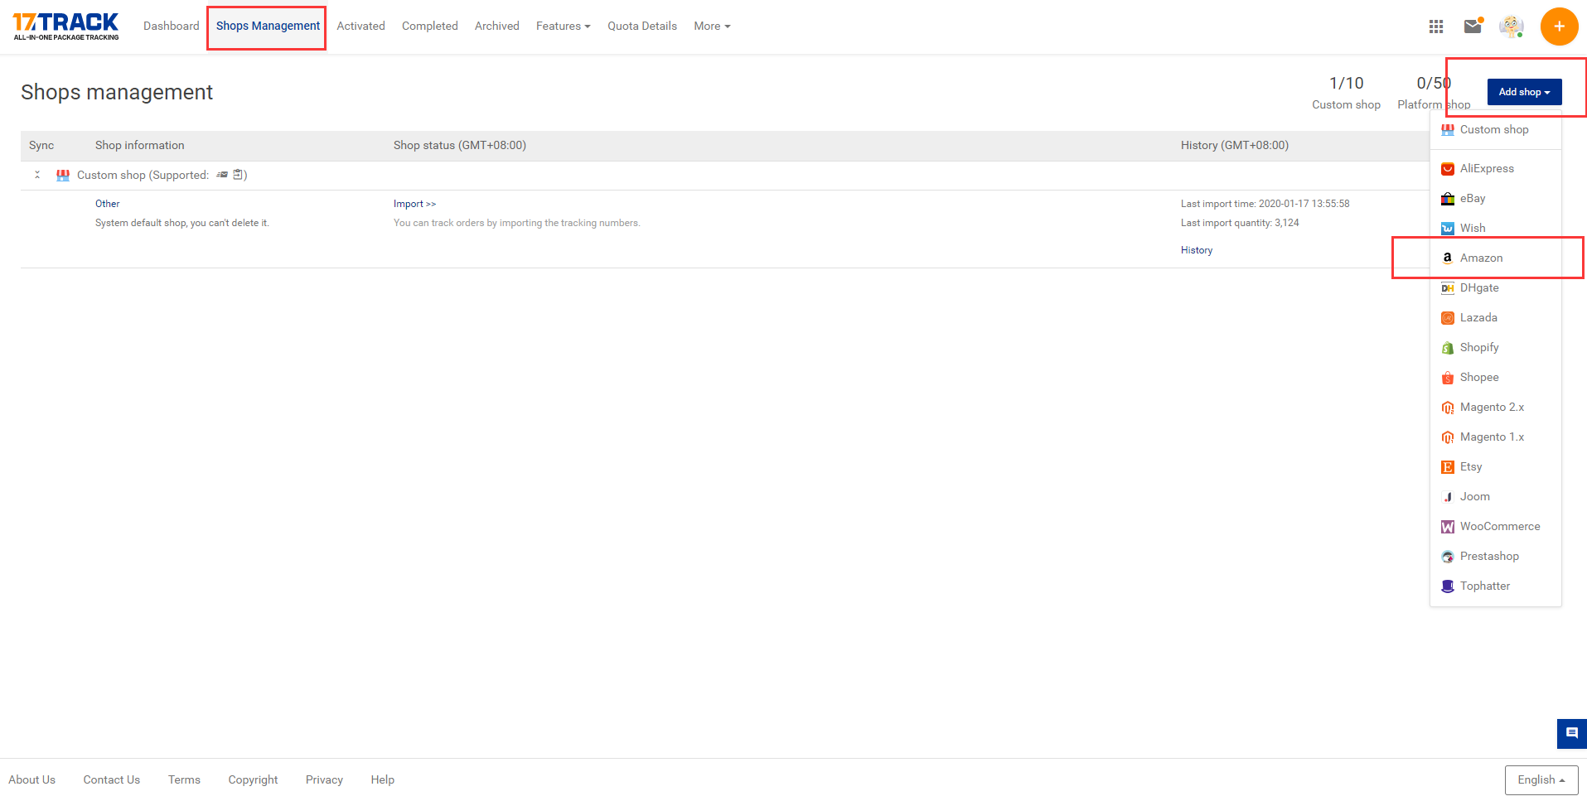Viewport: 1587px width, 801px height.
Task: Select the WooCommerce menu entry text
Action: click(x=1500, y=527)
